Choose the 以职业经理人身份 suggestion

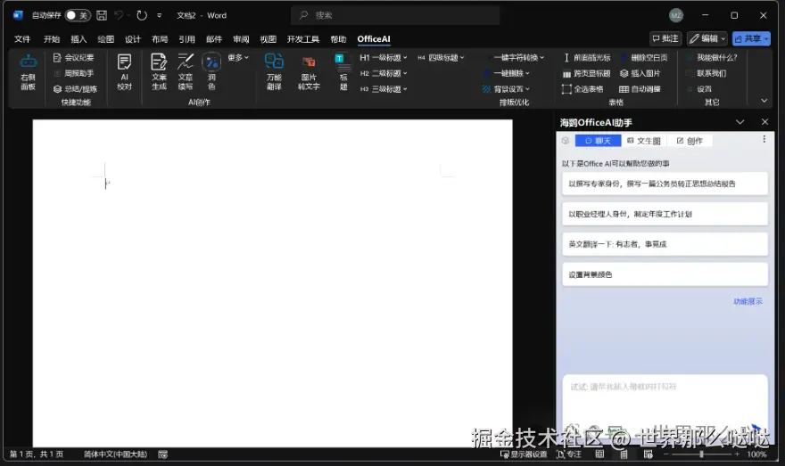tap(665, 214)
